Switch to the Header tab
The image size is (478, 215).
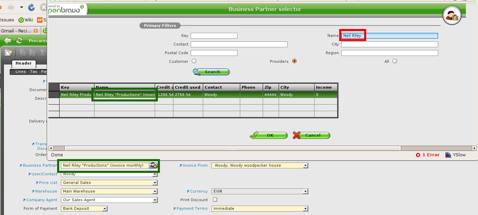pyautogui.click(x=24, y=63)
